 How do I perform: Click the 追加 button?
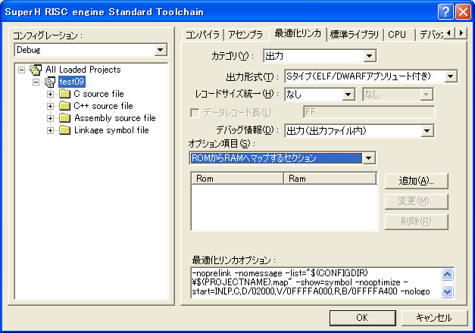coord(415,181)
